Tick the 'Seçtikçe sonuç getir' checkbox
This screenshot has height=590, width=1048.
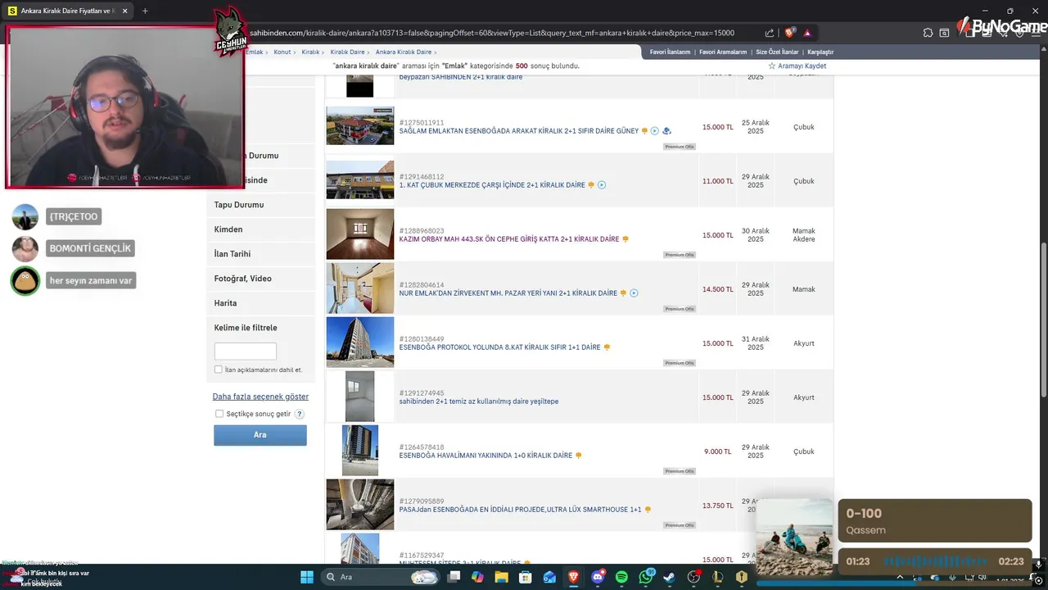coord(219,414)
